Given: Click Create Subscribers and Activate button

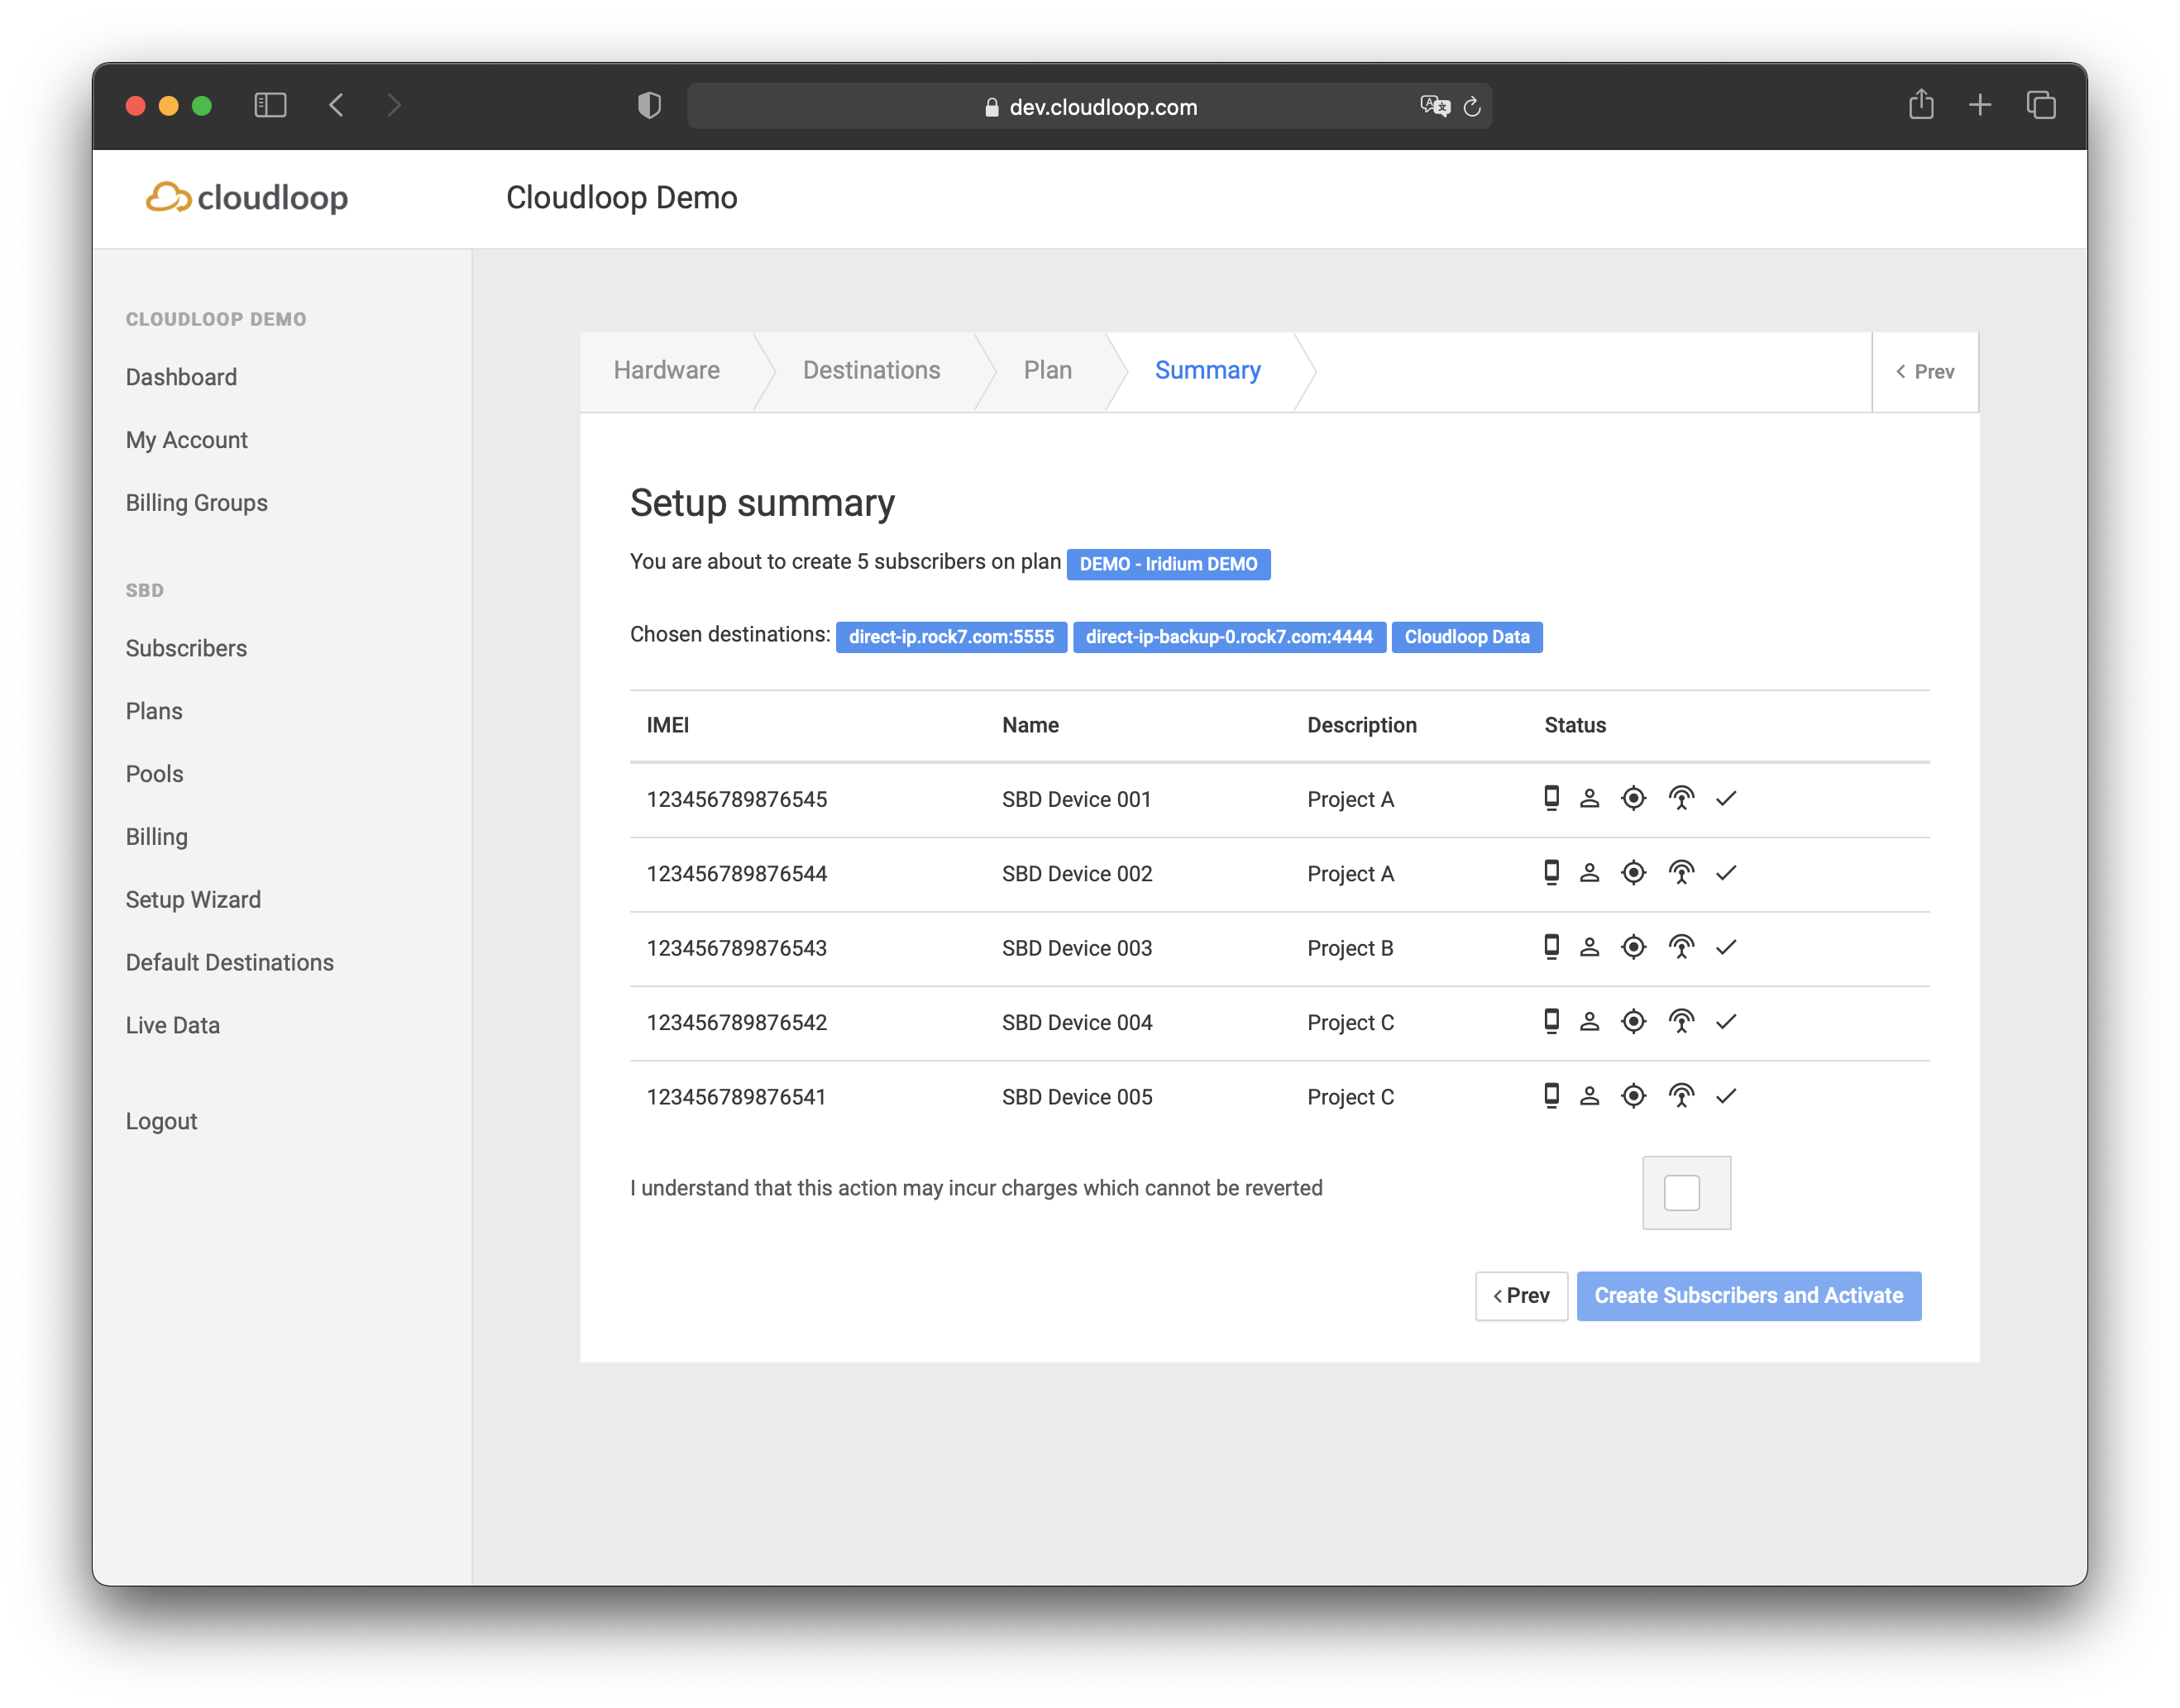Looking at the screenshot, I should pos(1747,1296).
